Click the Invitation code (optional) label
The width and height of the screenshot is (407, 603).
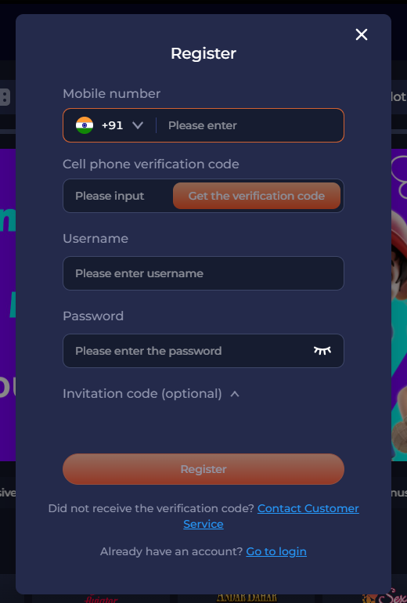pos(142,394)
